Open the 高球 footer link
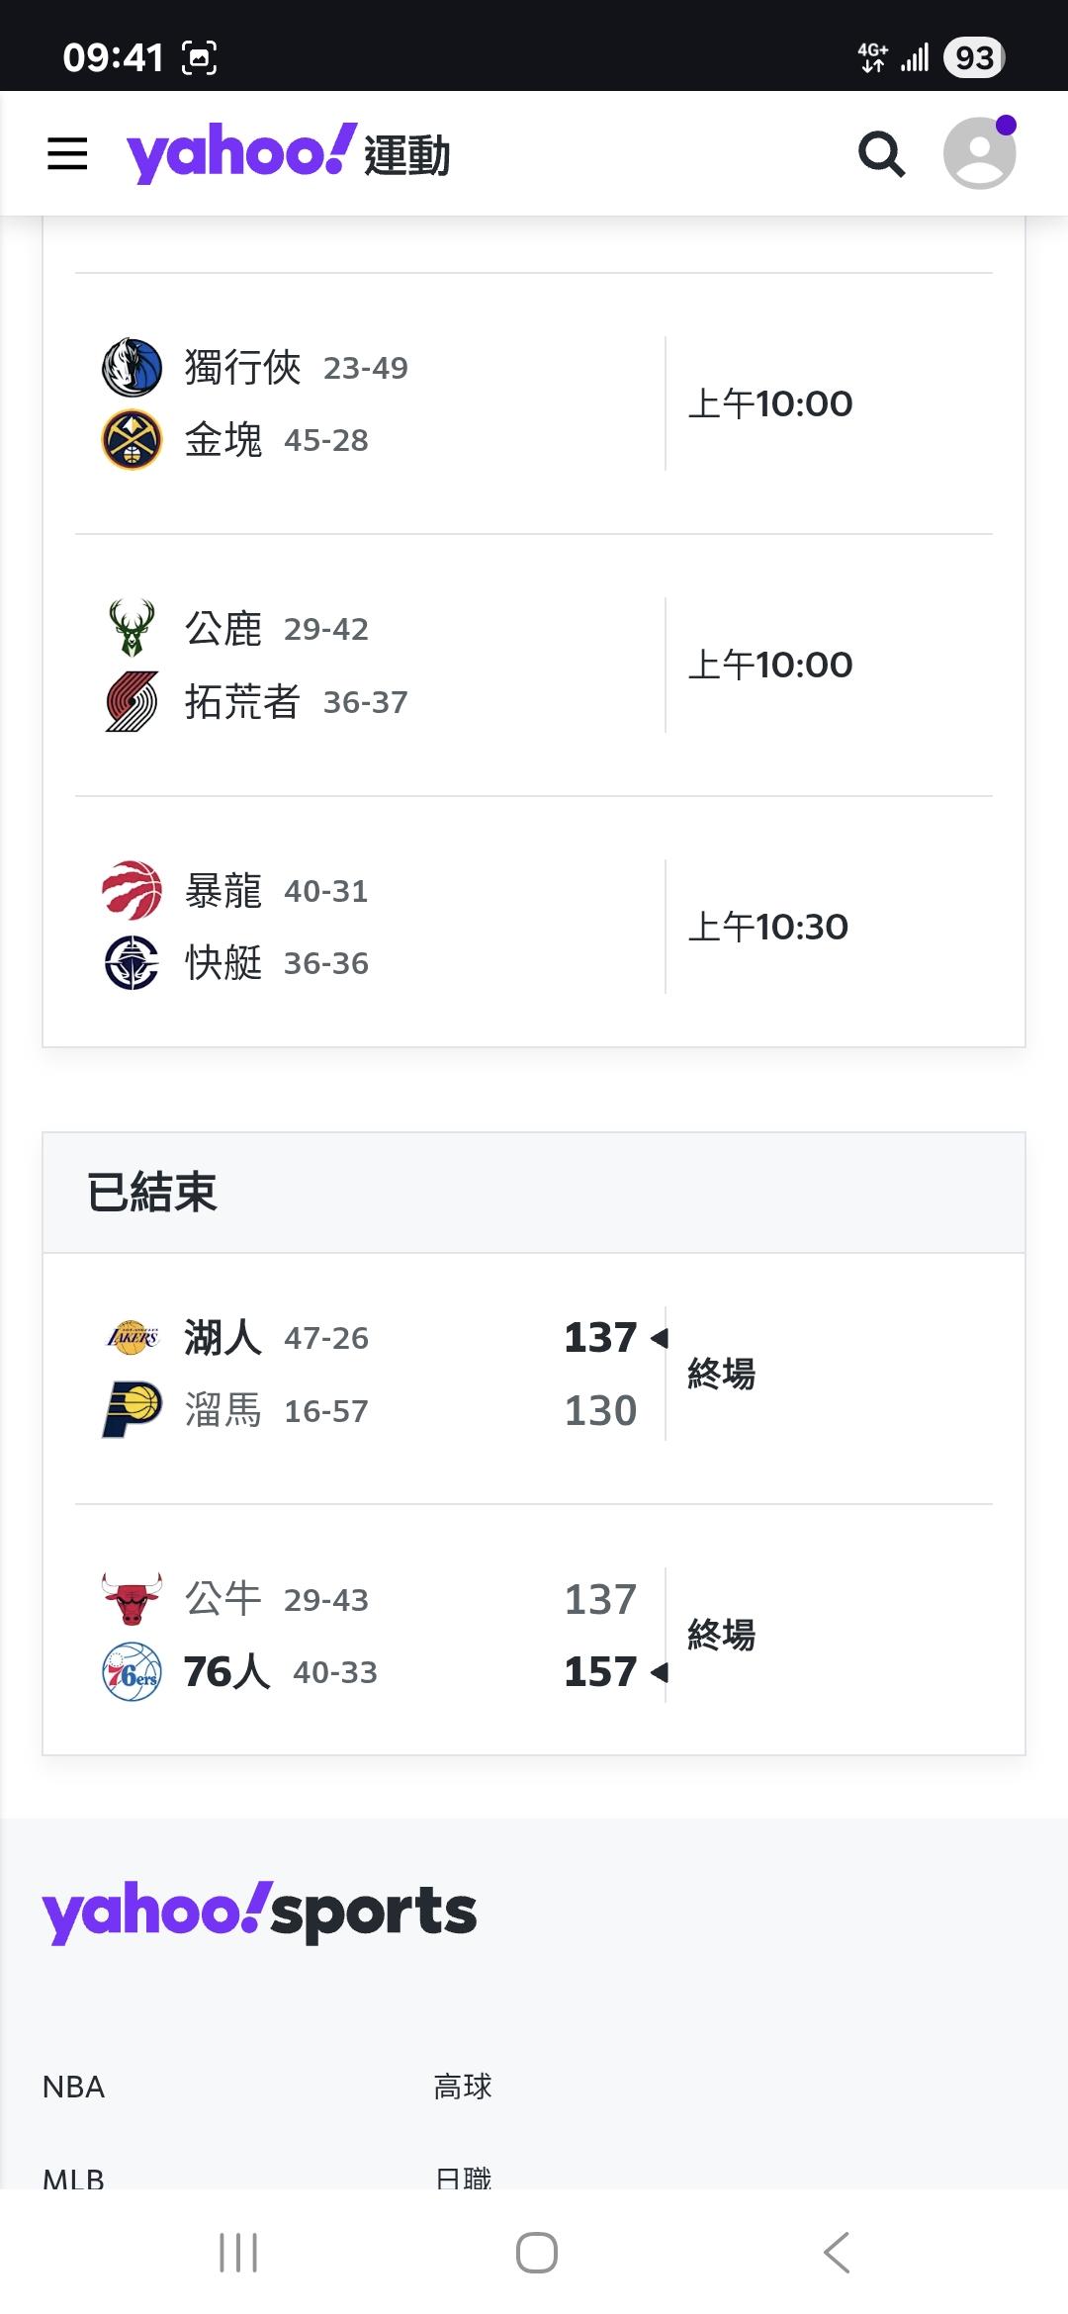Screen dimensions: 1068x2314 coord(463,2087)
